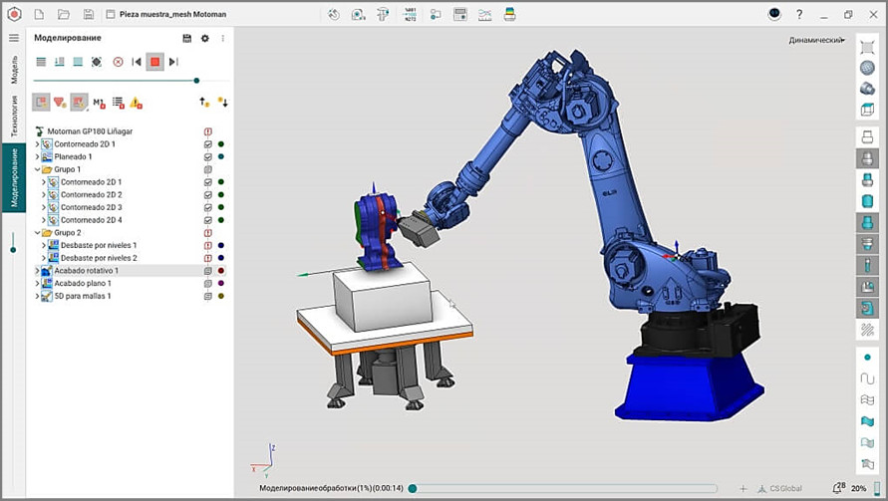Select the Desbaste por niveles 2 operation
This screenshot has width=888, height=501.
[99, 258]
